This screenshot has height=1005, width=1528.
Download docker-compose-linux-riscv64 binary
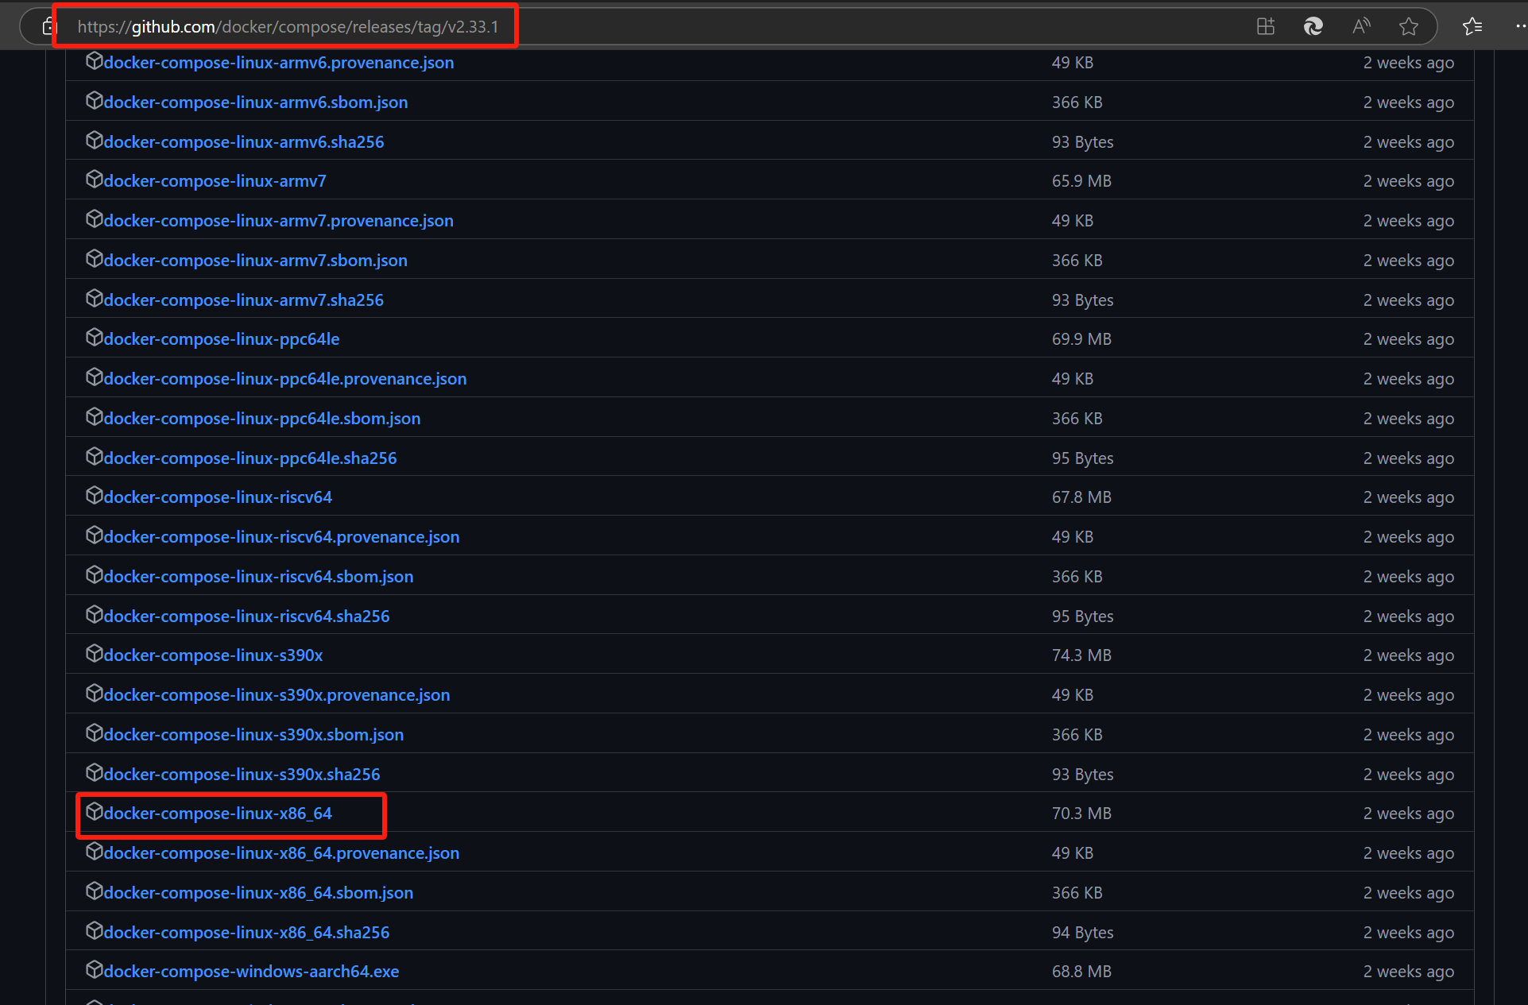[x=218, y=497]
